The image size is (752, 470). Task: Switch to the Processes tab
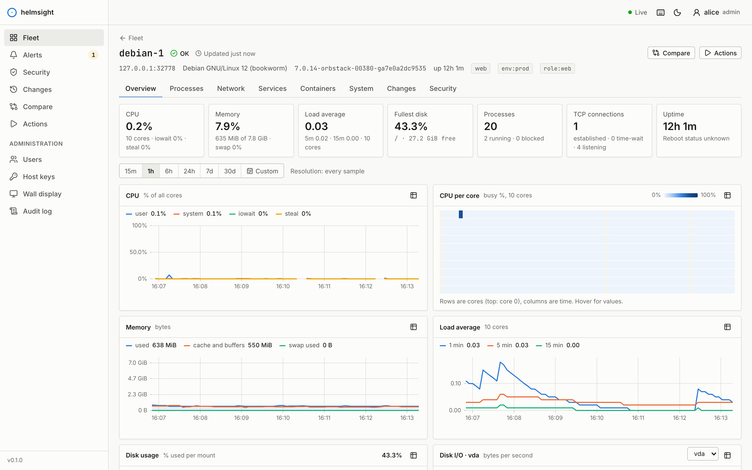(186, 89)
